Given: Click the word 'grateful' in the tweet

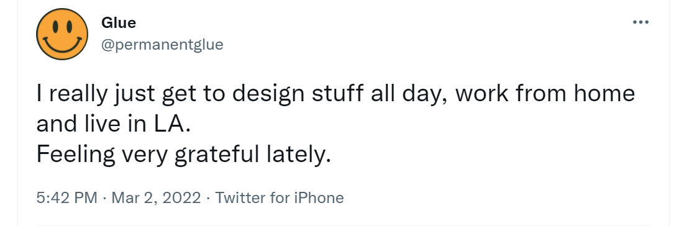Looking at the screenshot, I should click(x=216, y=155).
